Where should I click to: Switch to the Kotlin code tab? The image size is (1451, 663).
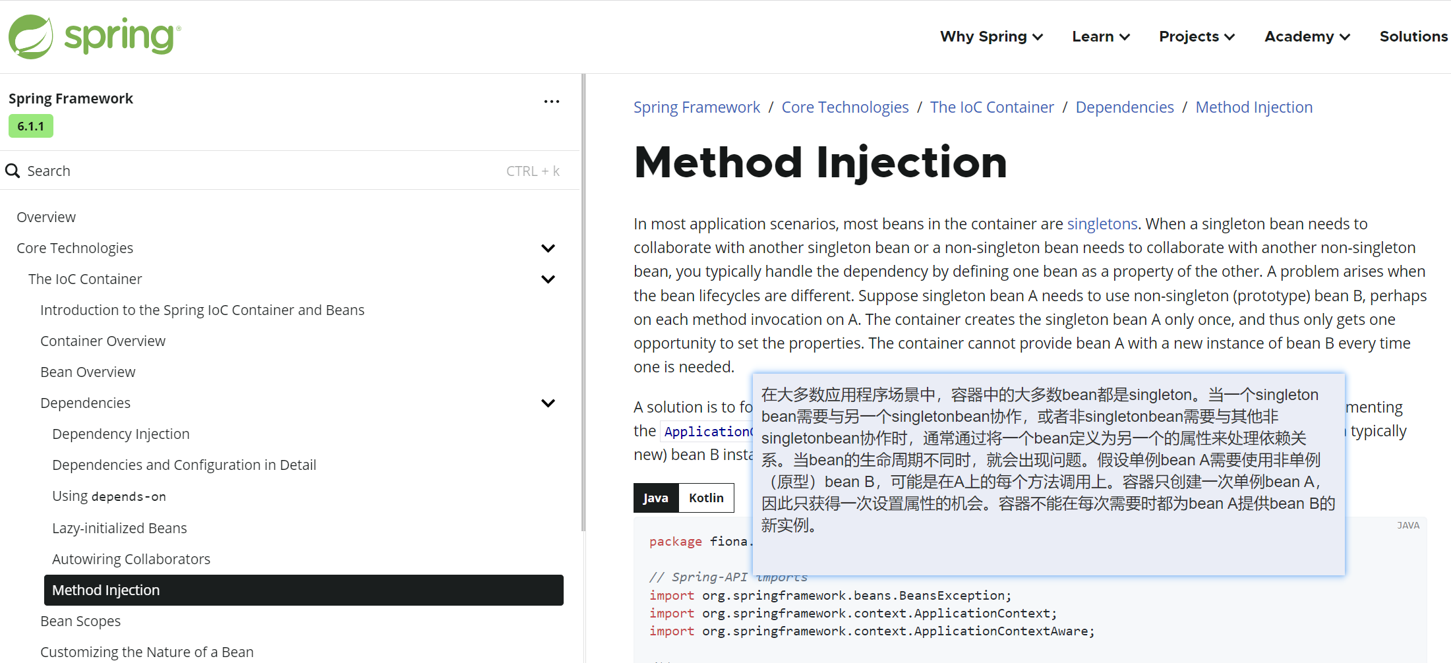click(x=706, y=498)
